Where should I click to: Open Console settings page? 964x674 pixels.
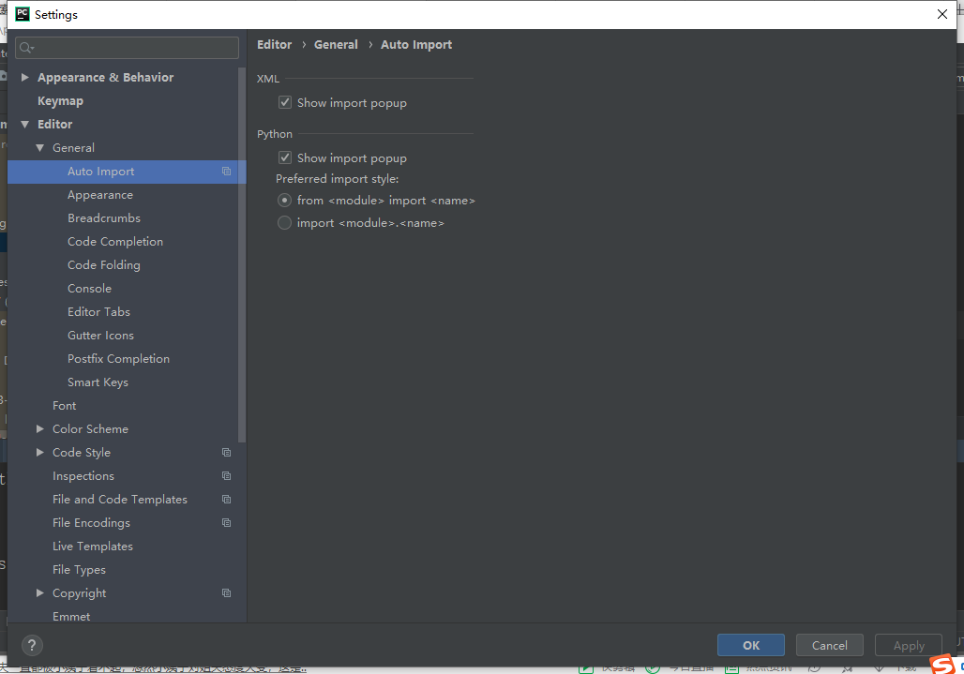89,288
